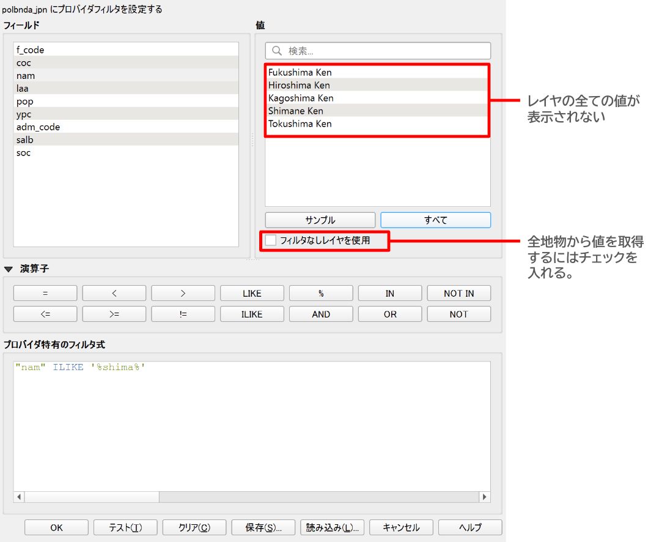
Task: Insert the NOT IN operator
Action: click(459, 293)
